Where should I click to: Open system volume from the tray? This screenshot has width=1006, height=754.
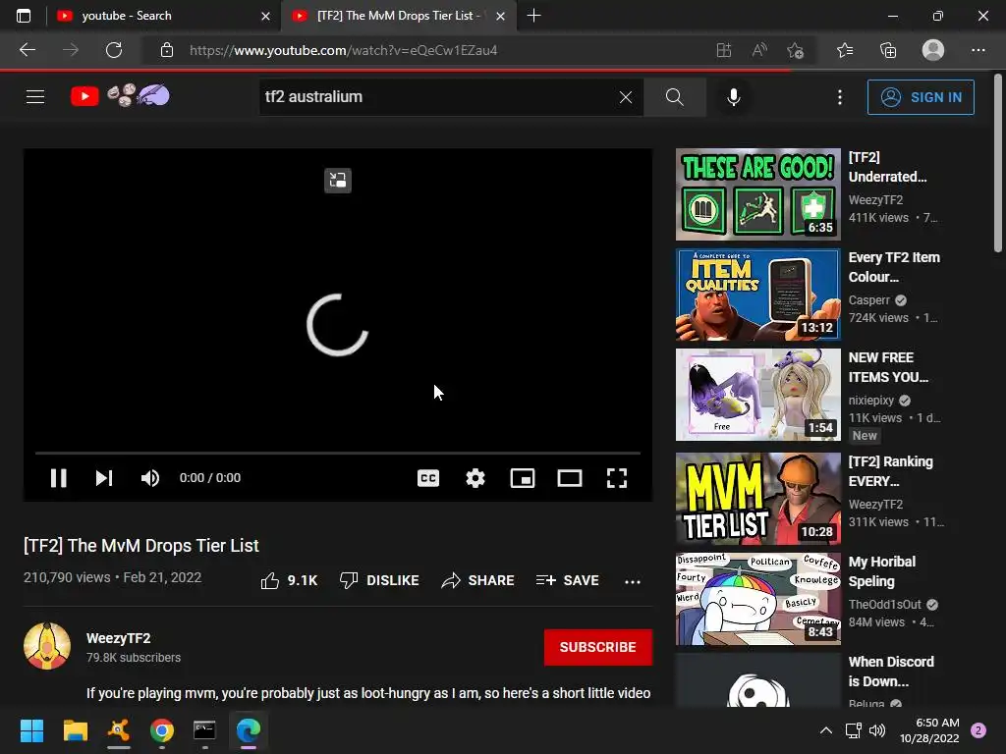tap(877, 730)
